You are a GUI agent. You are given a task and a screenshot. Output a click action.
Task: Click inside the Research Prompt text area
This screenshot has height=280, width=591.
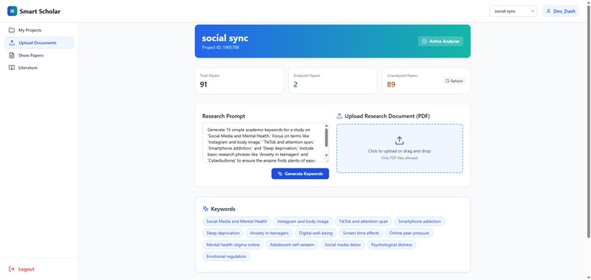pyautogui.click(x=263, y=142)
